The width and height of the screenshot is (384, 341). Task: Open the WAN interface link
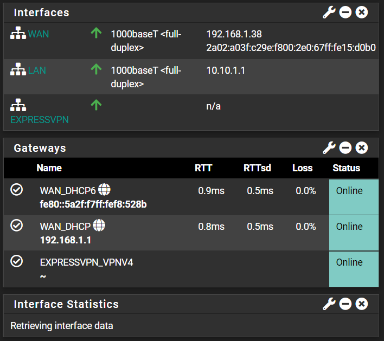click(39, 34)
